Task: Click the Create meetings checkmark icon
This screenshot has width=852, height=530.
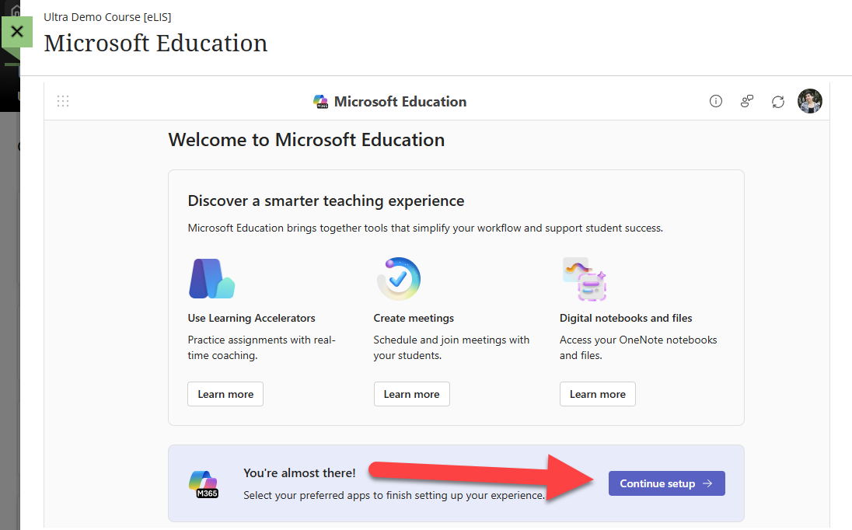Action: click(399, 278)
